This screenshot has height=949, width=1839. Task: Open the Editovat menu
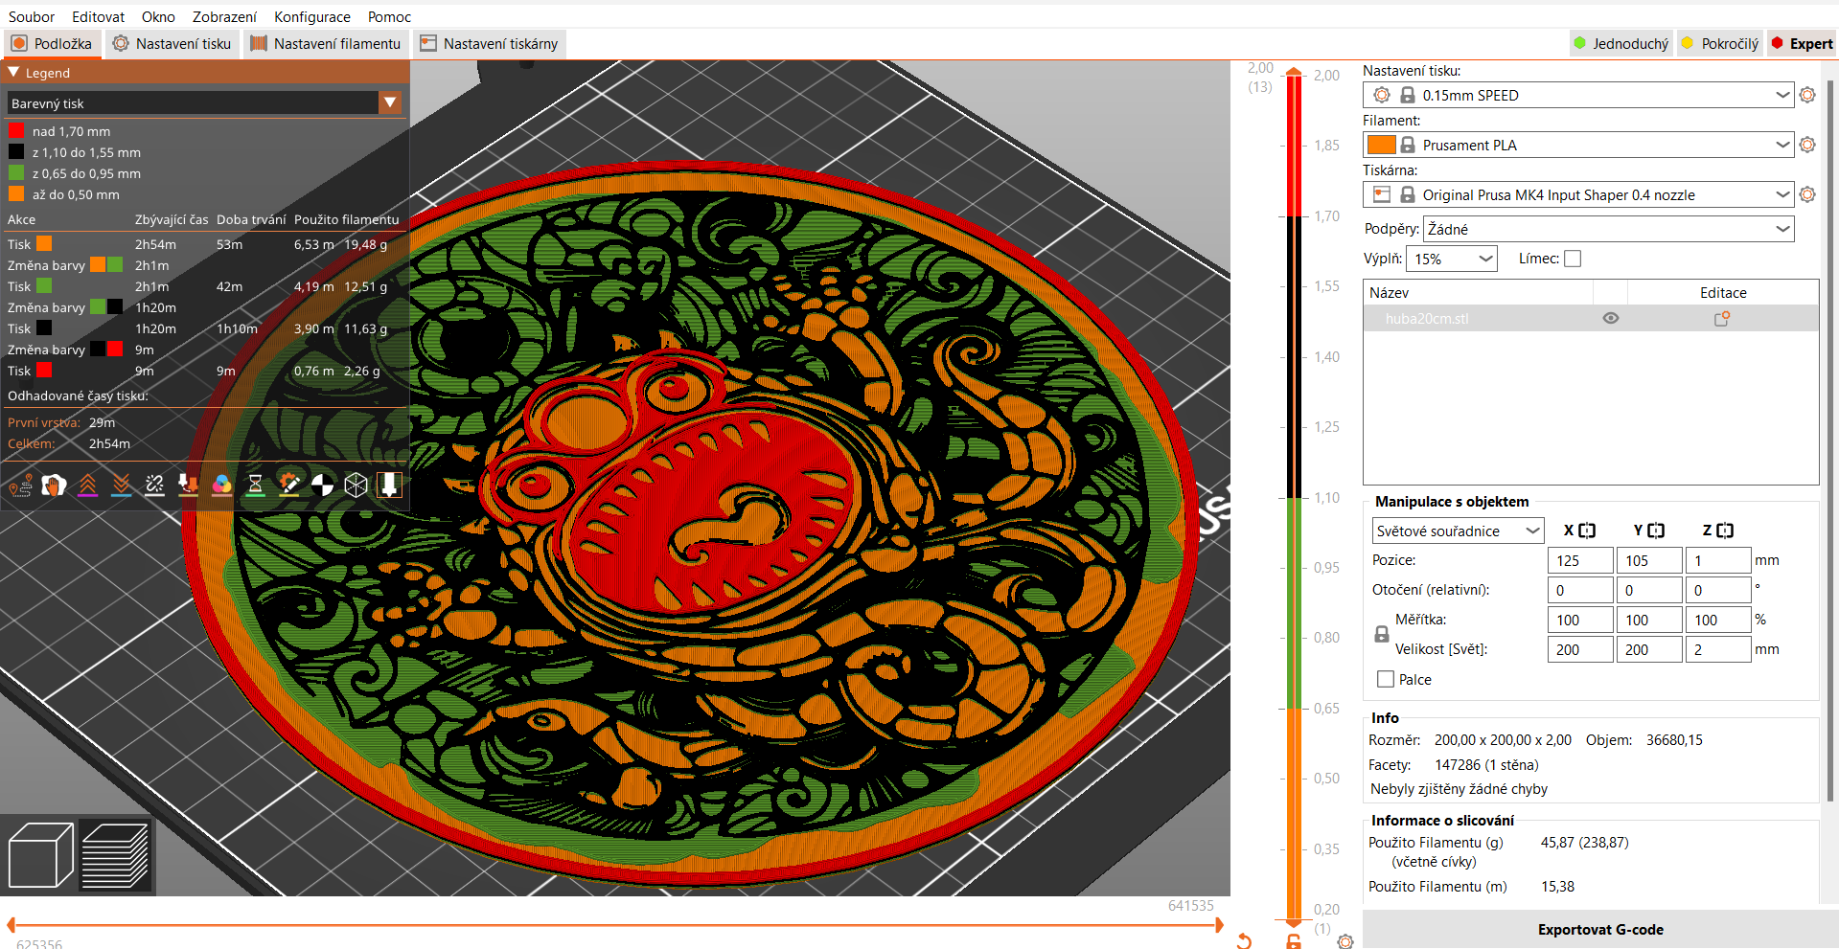coord(98,16)
